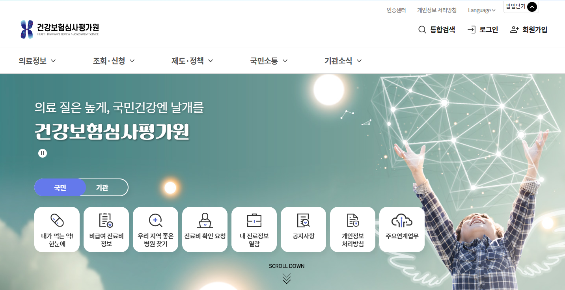Open the 조회·신청 menu
Screen dimensions: 565x290
point(109,61)
